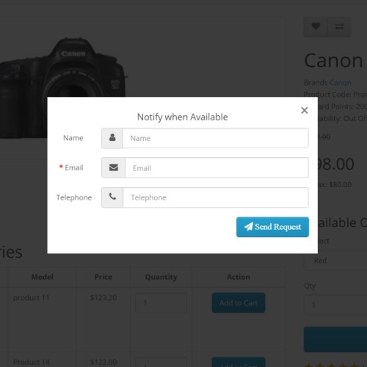Screen dimensions: 367x367
Task: Send the notification request
Action: click(x=272, y=227)
